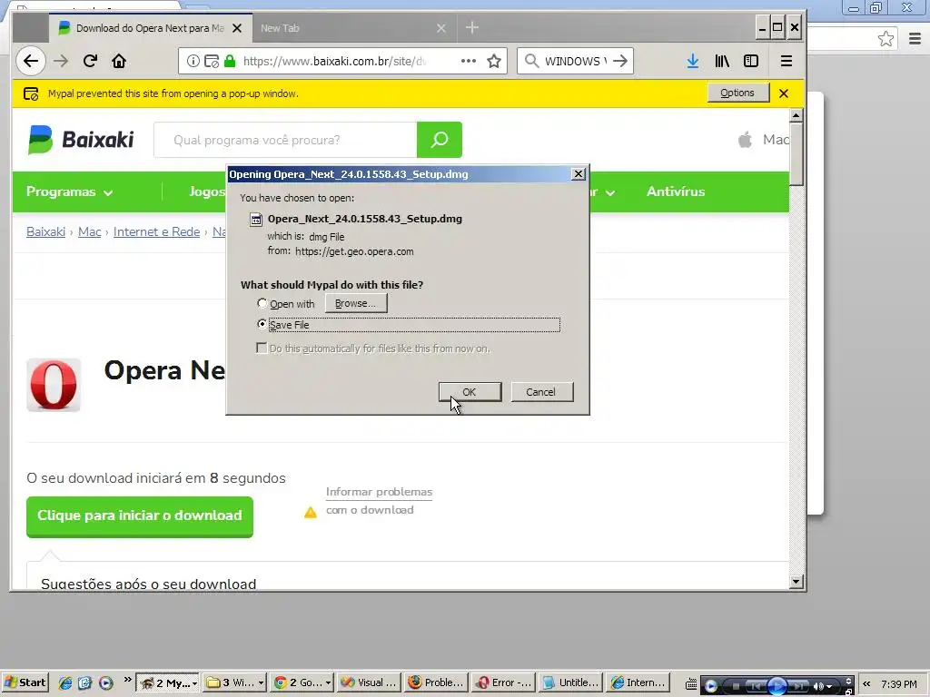This screenshot has height=697, width=930.
Task: Click the taskbar media player volume icon
Action: pos(818,686)
